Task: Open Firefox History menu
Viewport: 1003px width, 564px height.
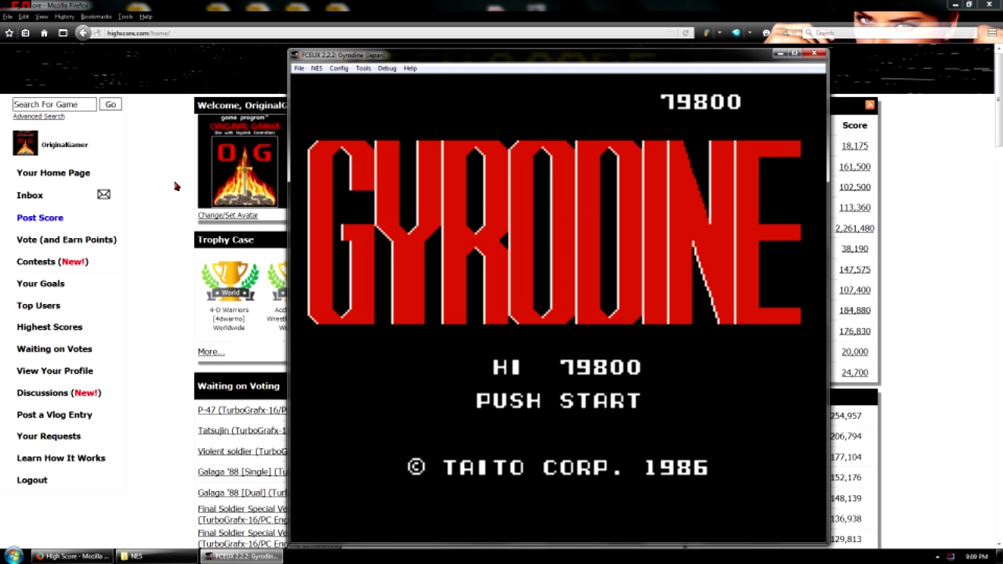Action: pyautogui.click(x=64, y=16)
